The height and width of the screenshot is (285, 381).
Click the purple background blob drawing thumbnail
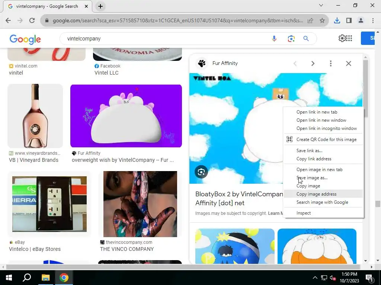(x=126, y=116)
